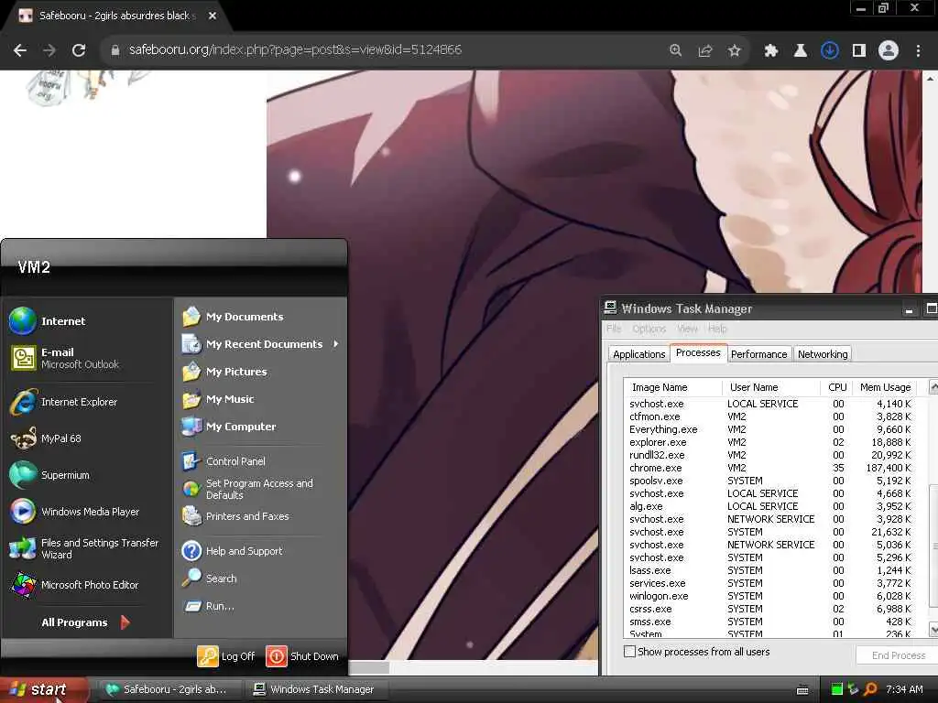This screenshot has height=703, width=938.
Task: Open Chrome three-dot menu
Action: (x=918, y=50)
